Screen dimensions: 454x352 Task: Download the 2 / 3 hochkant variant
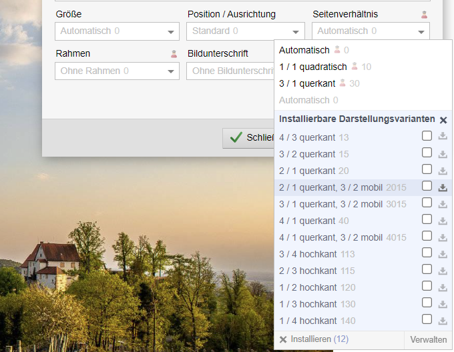(443, 271)
